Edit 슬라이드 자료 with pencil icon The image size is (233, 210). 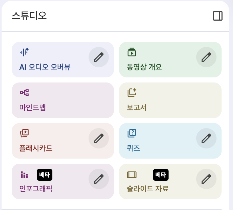pyautogui.click(x=206, y=179)
